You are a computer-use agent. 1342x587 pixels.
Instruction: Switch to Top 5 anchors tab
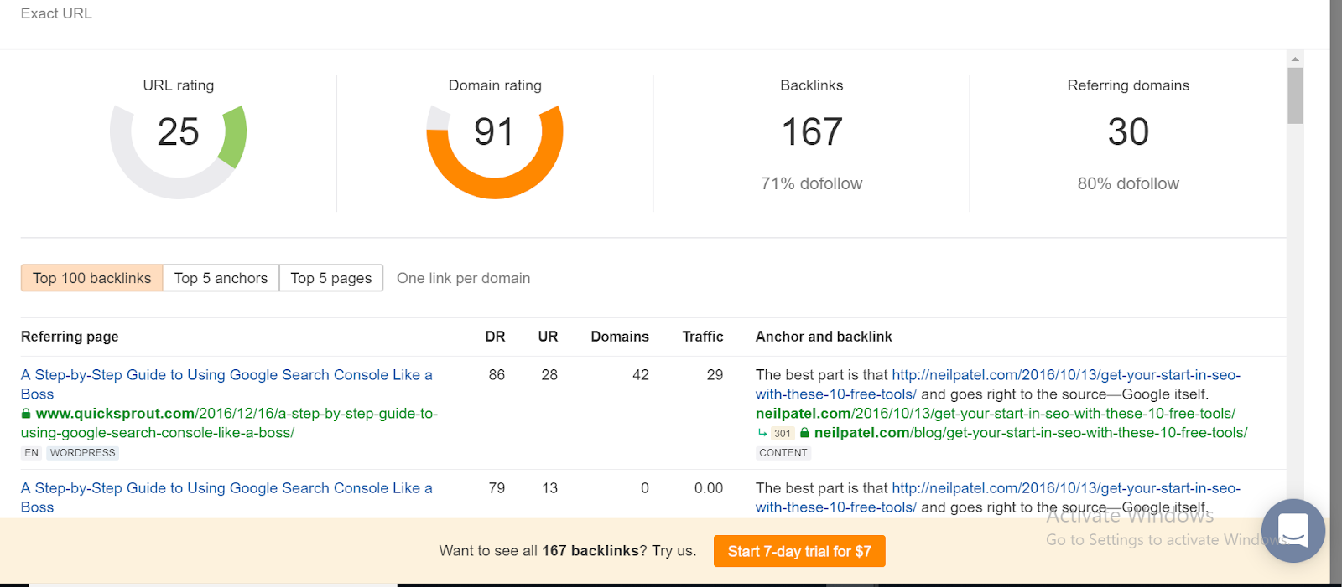tap(221, 278)
